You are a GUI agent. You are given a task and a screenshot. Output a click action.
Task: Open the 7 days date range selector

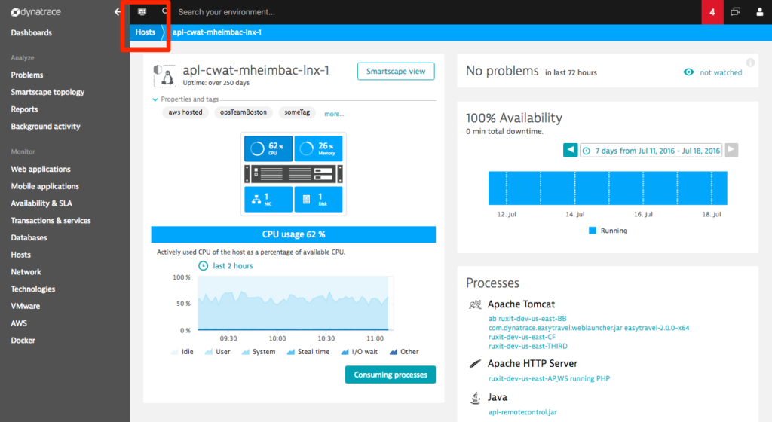point(651,151)
